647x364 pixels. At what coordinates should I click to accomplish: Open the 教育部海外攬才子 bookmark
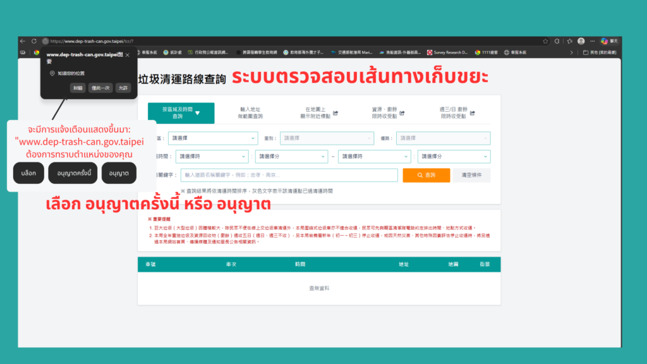(x=303, y=52)
